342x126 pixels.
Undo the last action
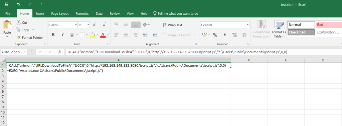[x=18, y=4]
